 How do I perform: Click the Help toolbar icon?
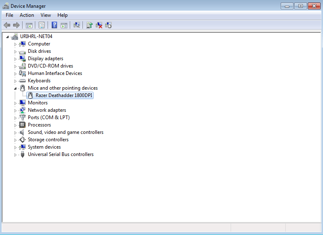click(x=54, y=25)
